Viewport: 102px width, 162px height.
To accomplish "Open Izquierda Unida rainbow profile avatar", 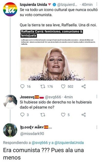I will [x=10, y=9].
